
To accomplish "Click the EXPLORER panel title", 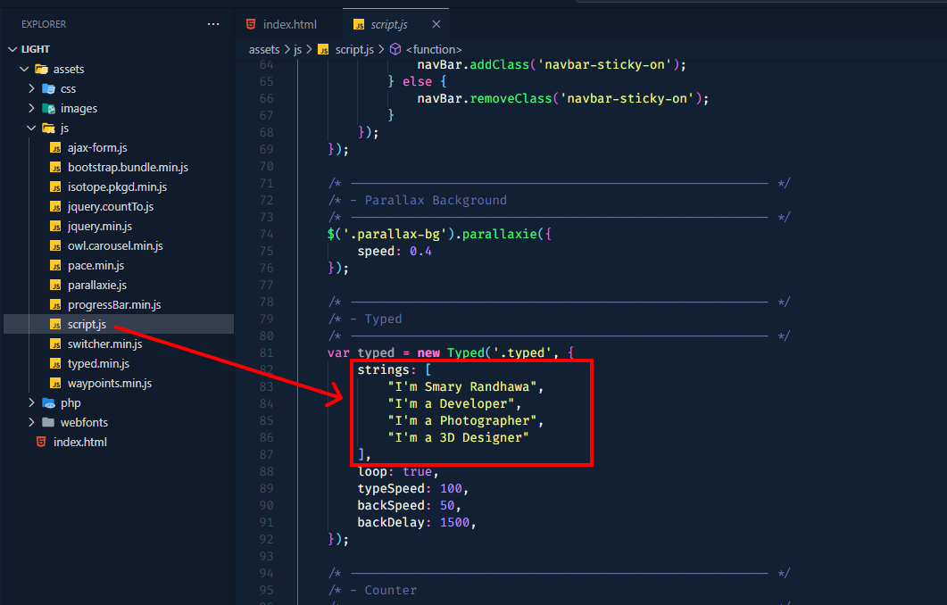I will (x=44, y=24).
